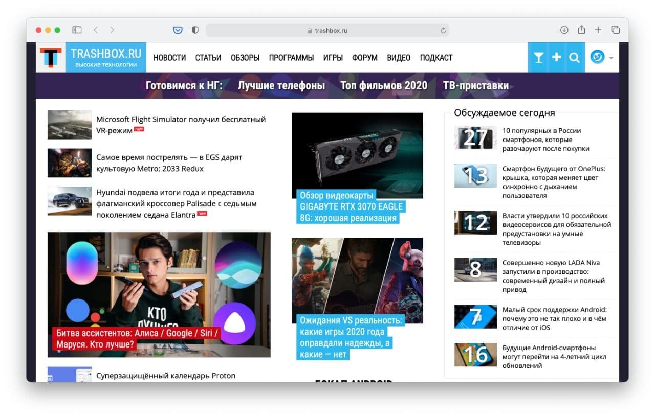
Task: Go forward with the browser forward arrow
Action: click(112, 30)
